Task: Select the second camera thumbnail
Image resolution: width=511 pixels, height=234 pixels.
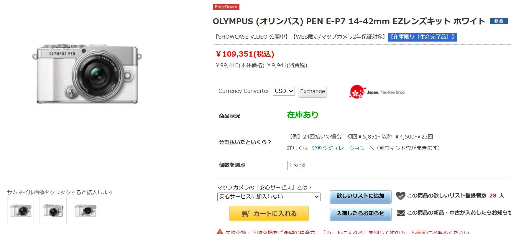Action: 53,210
